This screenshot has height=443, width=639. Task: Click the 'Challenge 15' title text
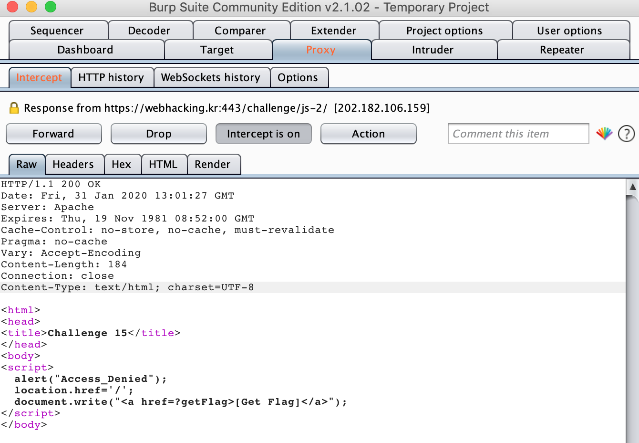pyautogui.click(x=87, y=333)
